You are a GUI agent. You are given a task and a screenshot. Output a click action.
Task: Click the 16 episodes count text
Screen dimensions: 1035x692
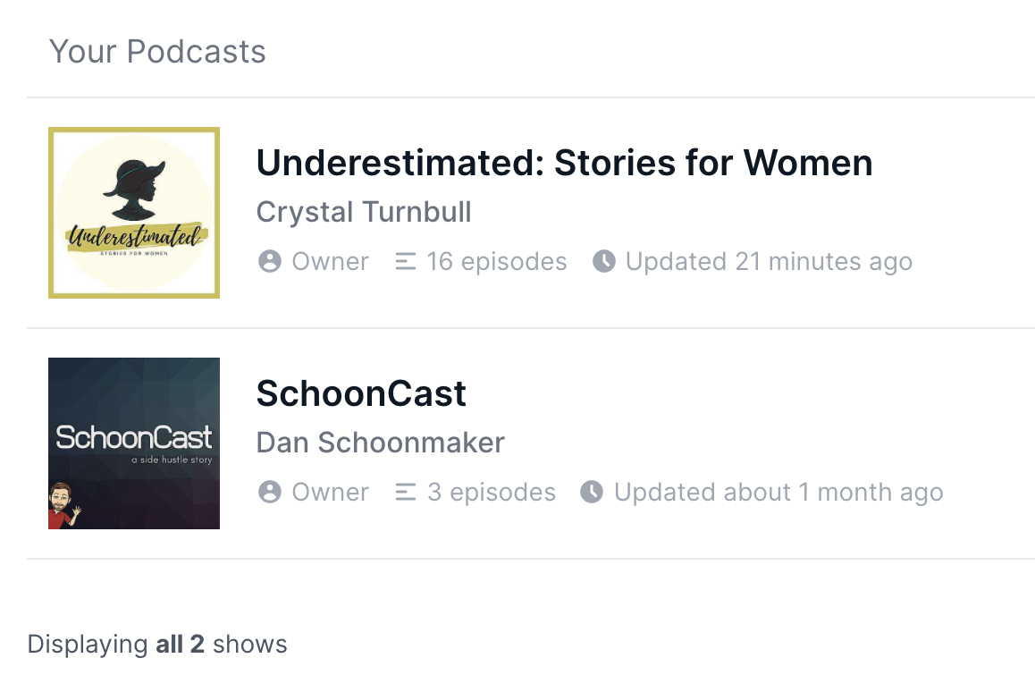pyautogui.click(x=497, y=262)
